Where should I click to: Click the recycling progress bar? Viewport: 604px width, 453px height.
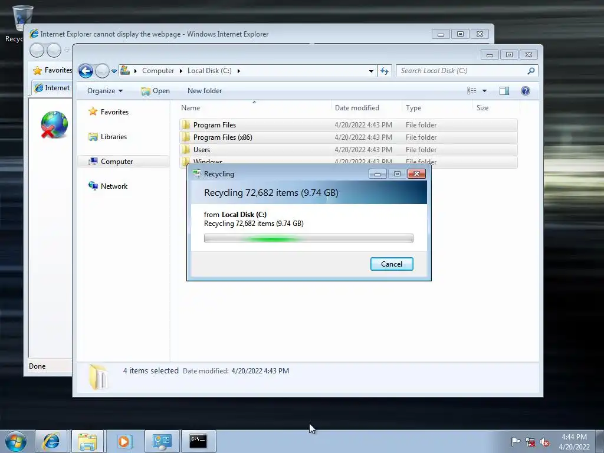[308, 238]
